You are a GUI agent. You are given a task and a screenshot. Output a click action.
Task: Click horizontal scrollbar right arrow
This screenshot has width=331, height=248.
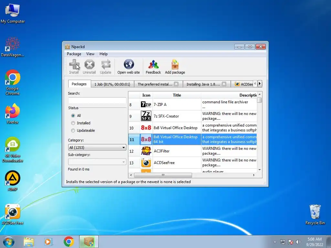[x=254, y=175]
